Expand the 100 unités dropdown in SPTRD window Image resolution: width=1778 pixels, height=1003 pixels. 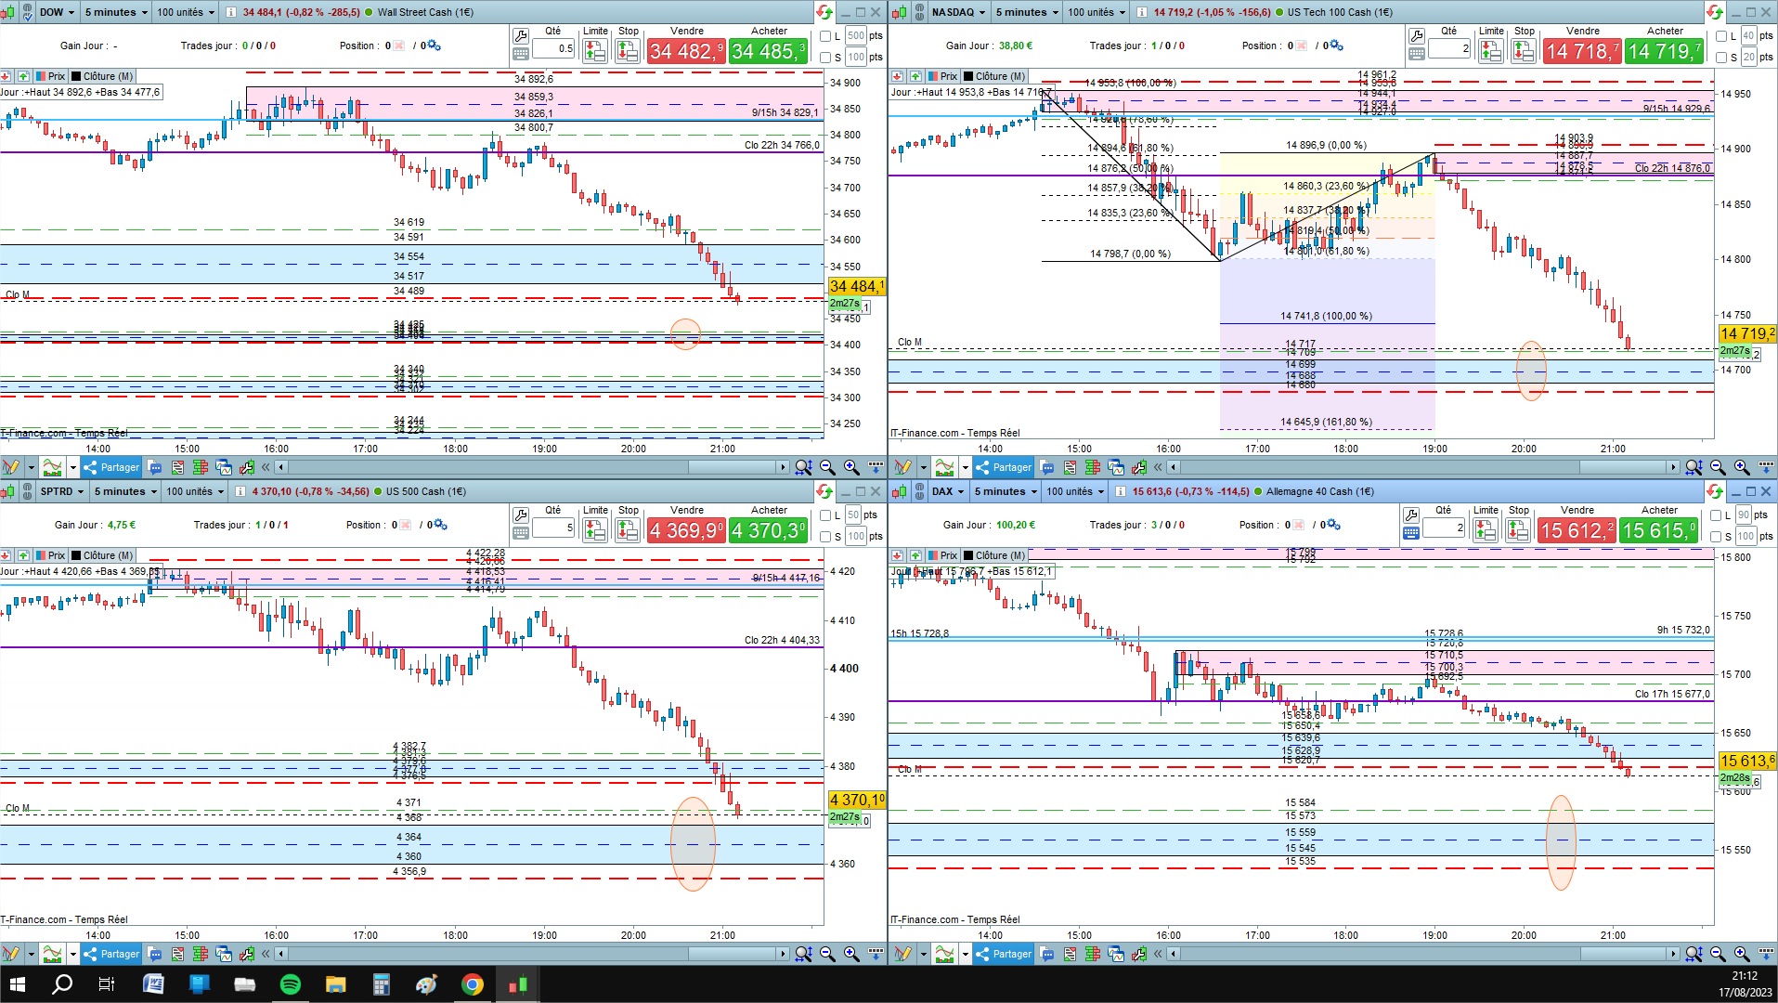pos(194,491)
